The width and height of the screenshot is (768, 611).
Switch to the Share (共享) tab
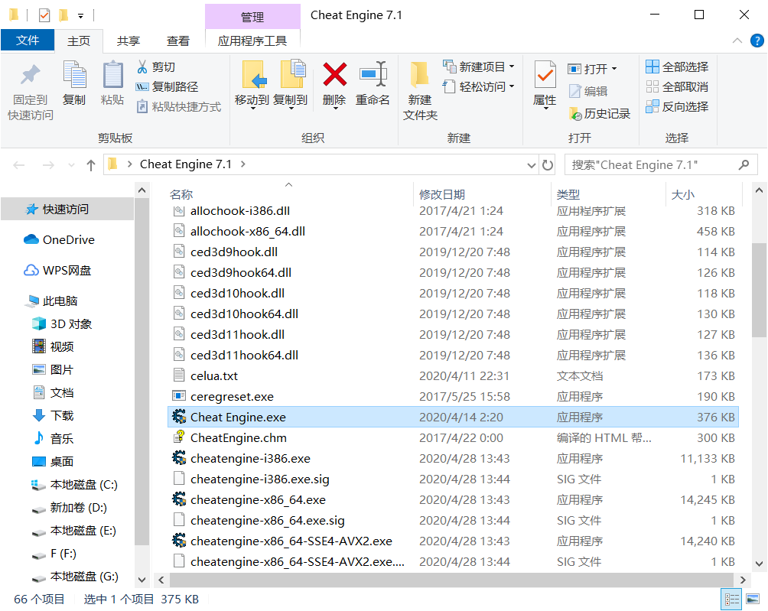pyautogui.click(x=129, y=41)
